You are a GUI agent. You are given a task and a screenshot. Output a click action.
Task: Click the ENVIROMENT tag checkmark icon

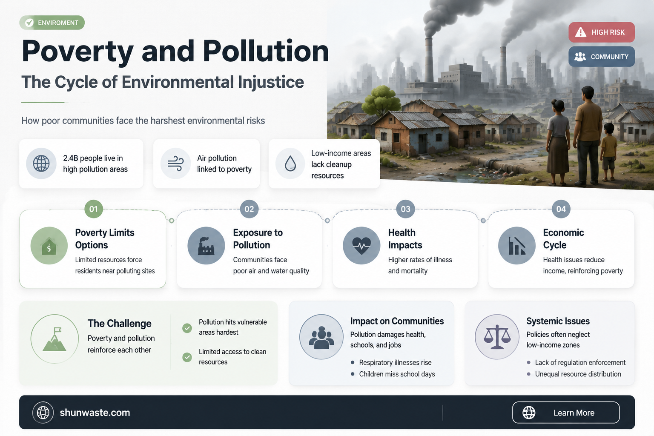click(29, 23)
